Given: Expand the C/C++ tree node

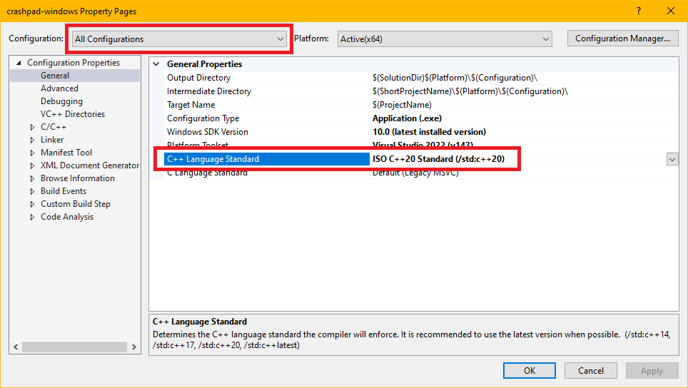Looking at the screenshot, I should tap(32, 127).
